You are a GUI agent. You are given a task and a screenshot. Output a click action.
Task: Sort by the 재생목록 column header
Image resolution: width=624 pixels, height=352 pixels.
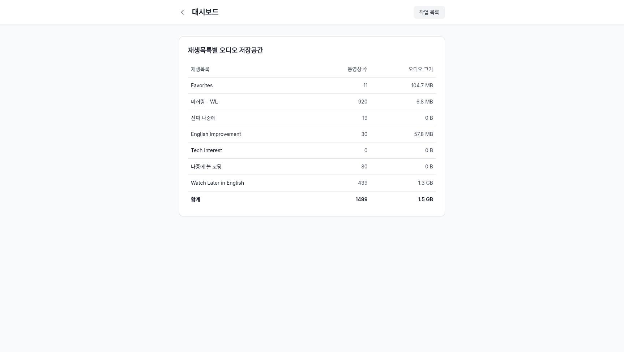tap(200, 69)
